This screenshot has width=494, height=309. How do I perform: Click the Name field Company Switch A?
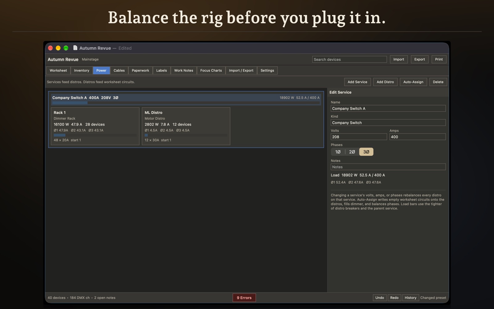pyautogui.click(x=388, y=108)
